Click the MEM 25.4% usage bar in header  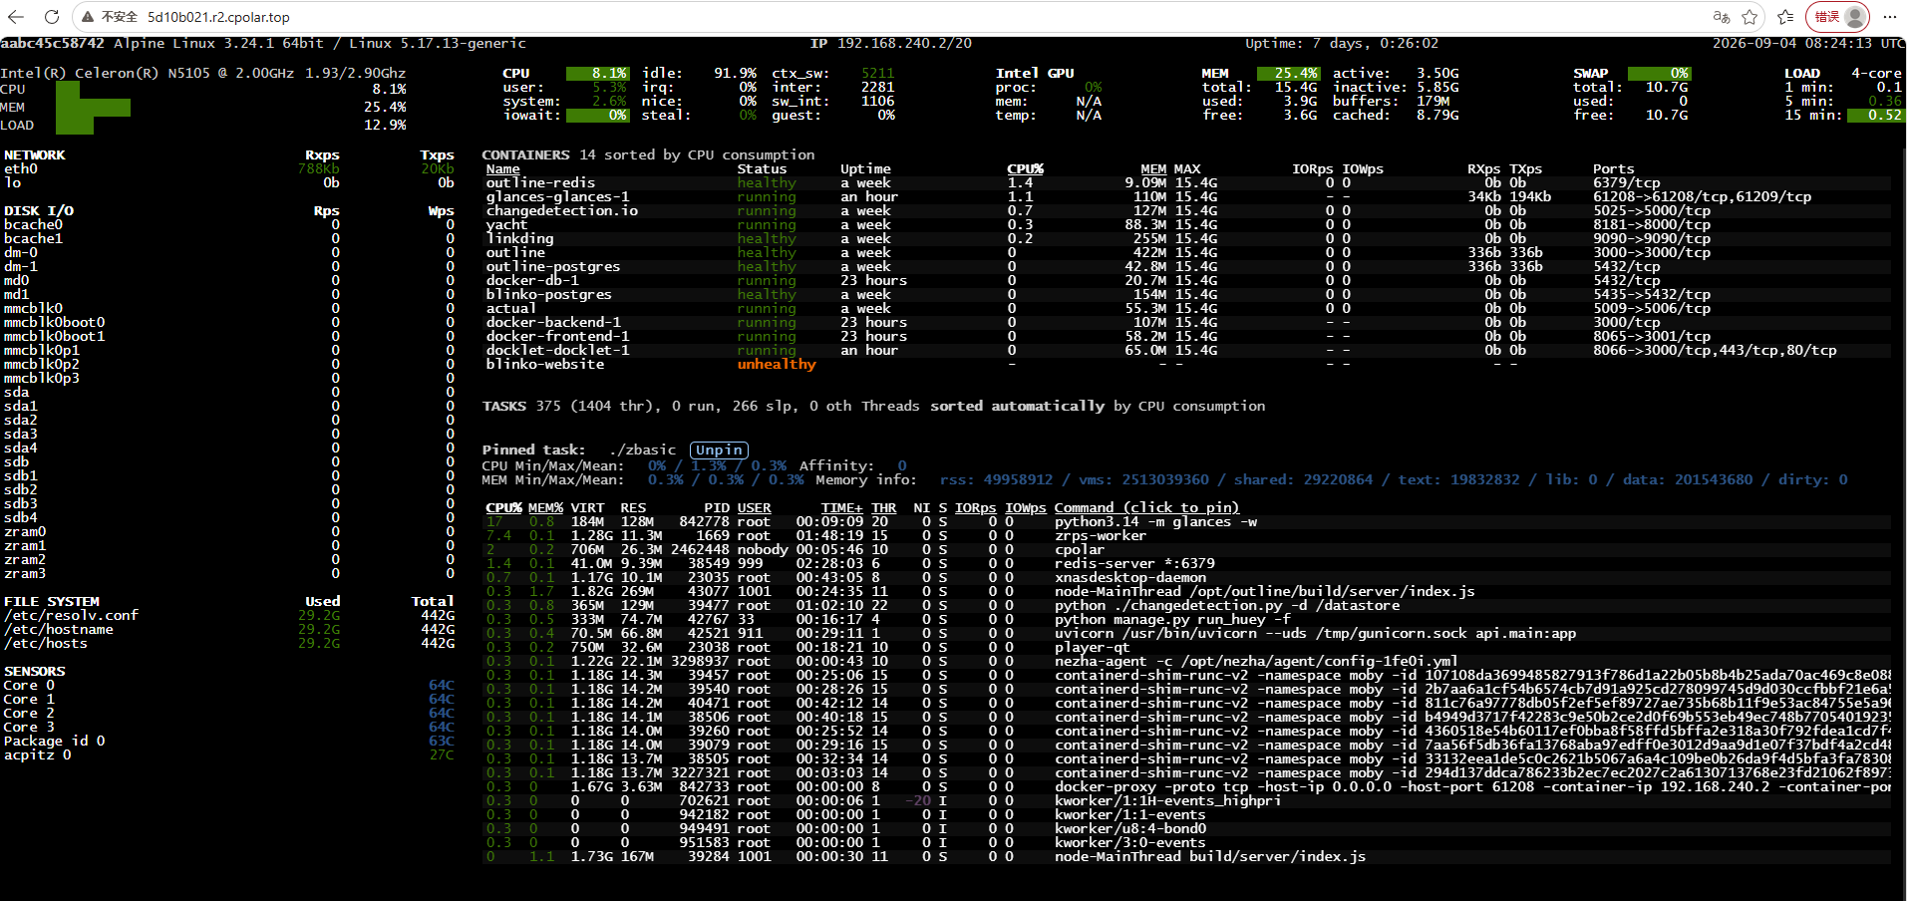point(1288,74)
